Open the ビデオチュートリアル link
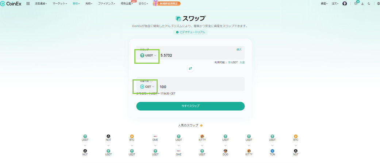Screen dimensions: 380x165 point(190,32)
